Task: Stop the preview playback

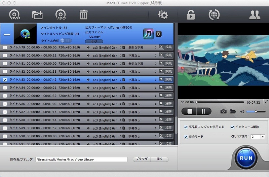Action: [190, 111]
